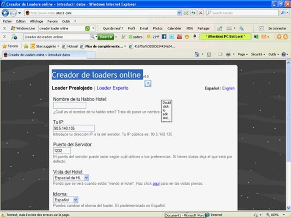
Task: Click the Print icon in command bar
Action: pyautogui.click(x=228, y=54)
